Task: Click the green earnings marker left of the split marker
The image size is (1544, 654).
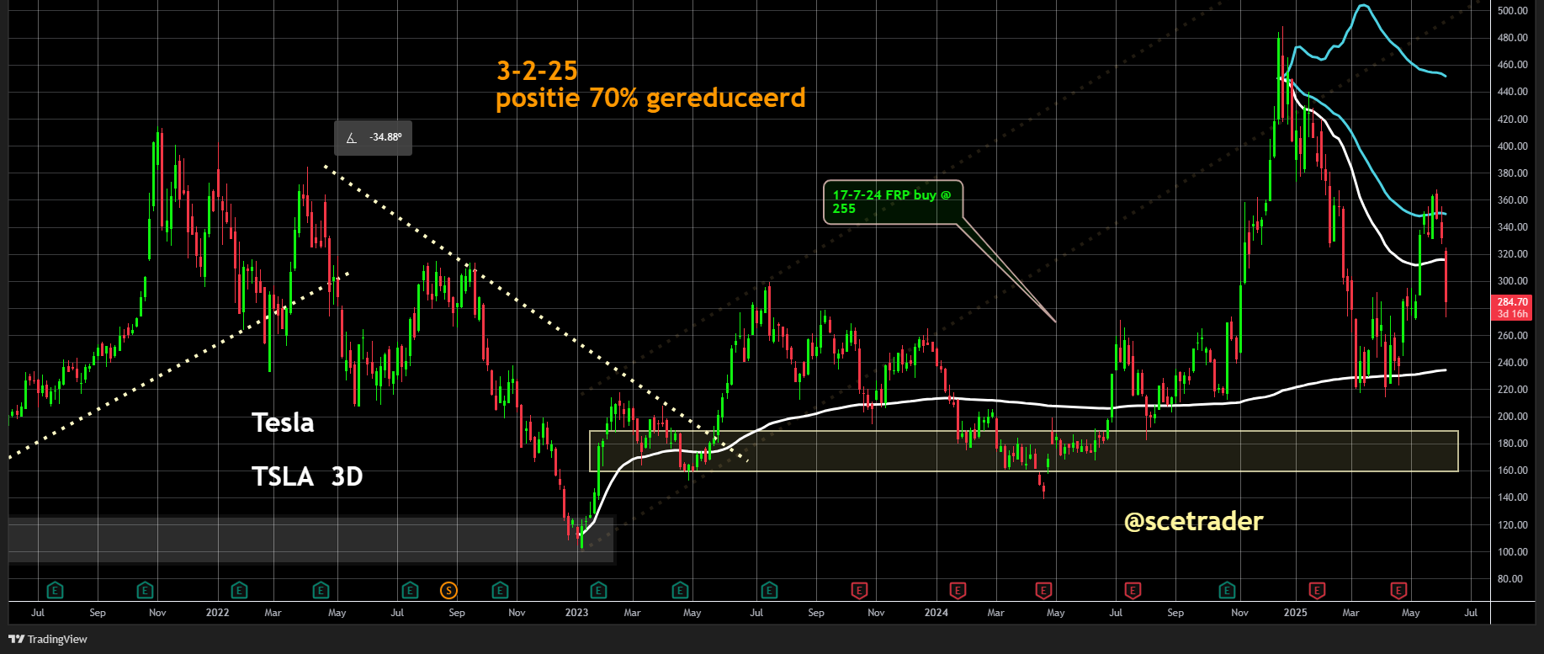Action: pos(410,590)
